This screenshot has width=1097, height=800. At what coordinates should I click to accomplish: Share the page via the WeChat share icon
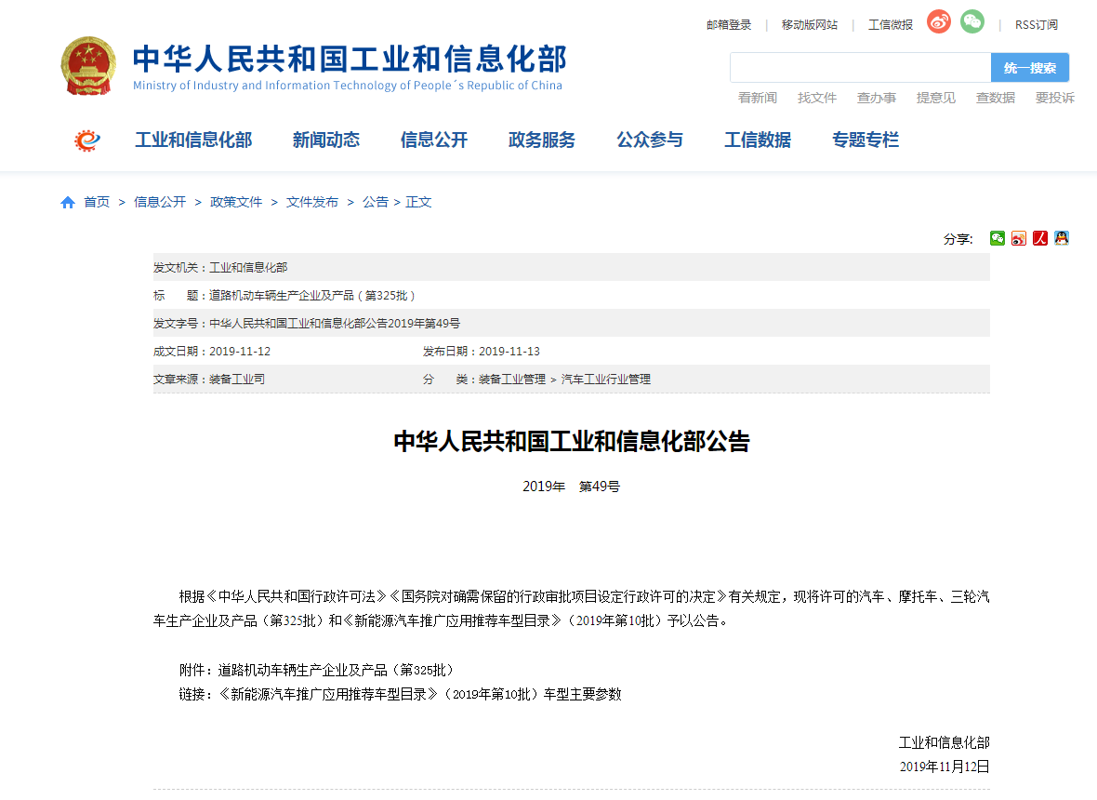pyautogui.click(x=998, y=239)
